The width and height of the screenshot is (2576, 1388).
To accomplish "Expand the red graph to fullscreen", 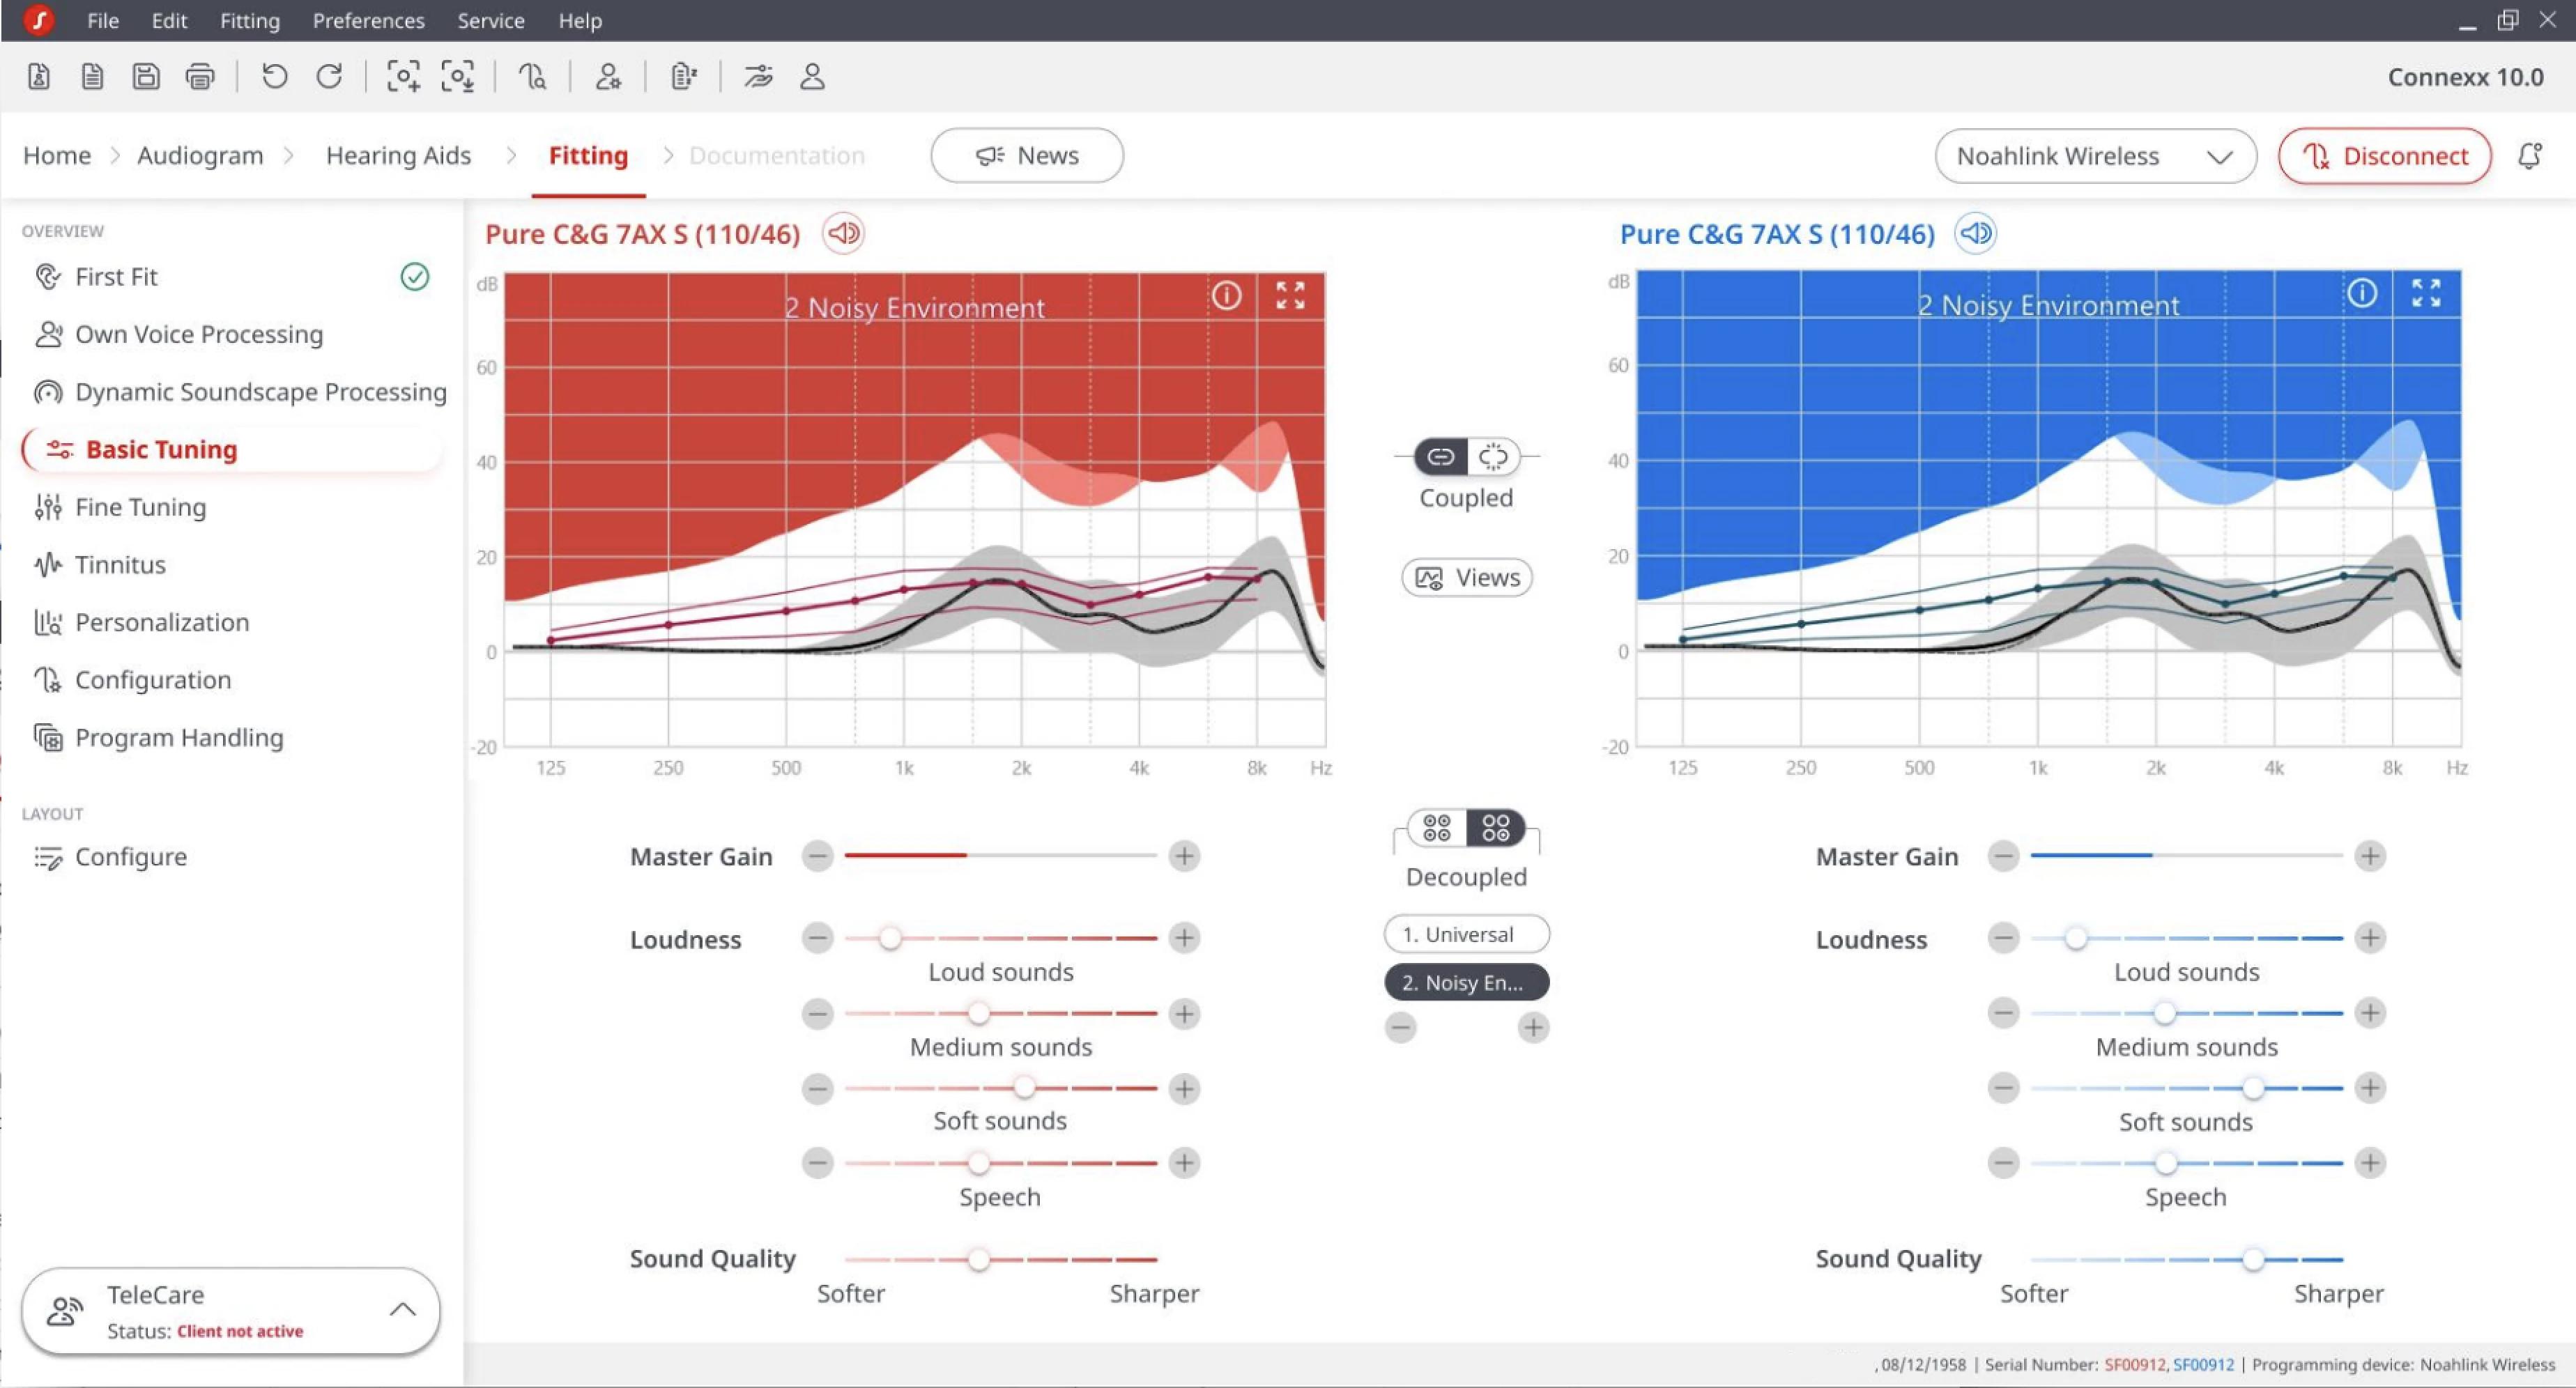I will coord(1290,296).
